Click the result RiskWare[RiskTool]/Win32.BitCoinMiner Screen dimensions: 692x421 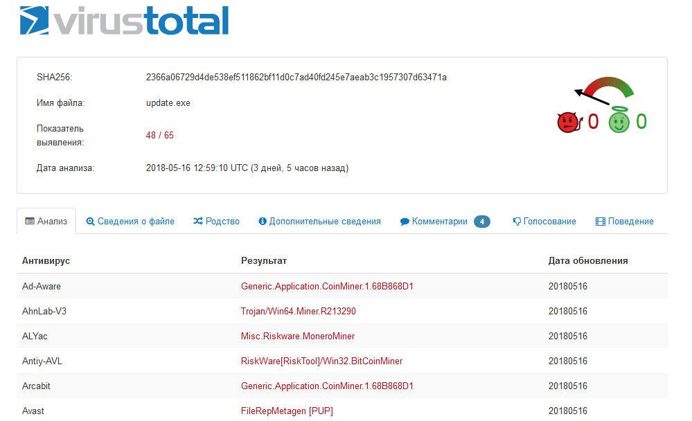[321, 361]
